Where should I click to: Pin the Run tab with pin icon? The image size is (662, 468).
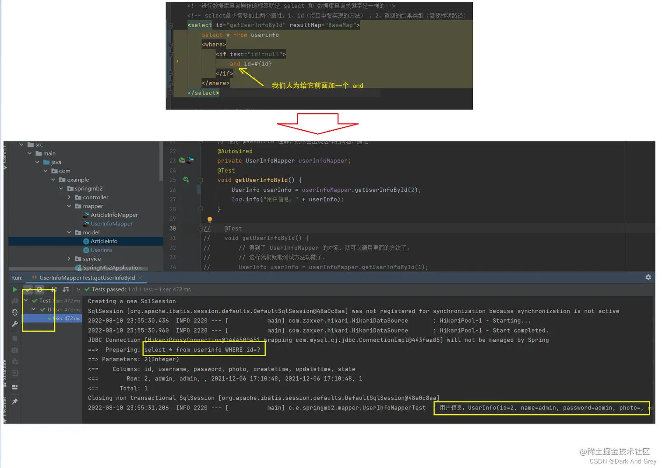coord(15,401)
